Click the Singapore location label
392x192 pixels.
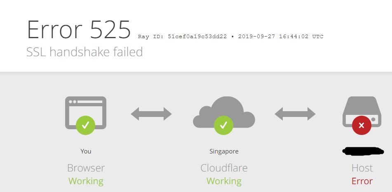click(x=224, y=151)
